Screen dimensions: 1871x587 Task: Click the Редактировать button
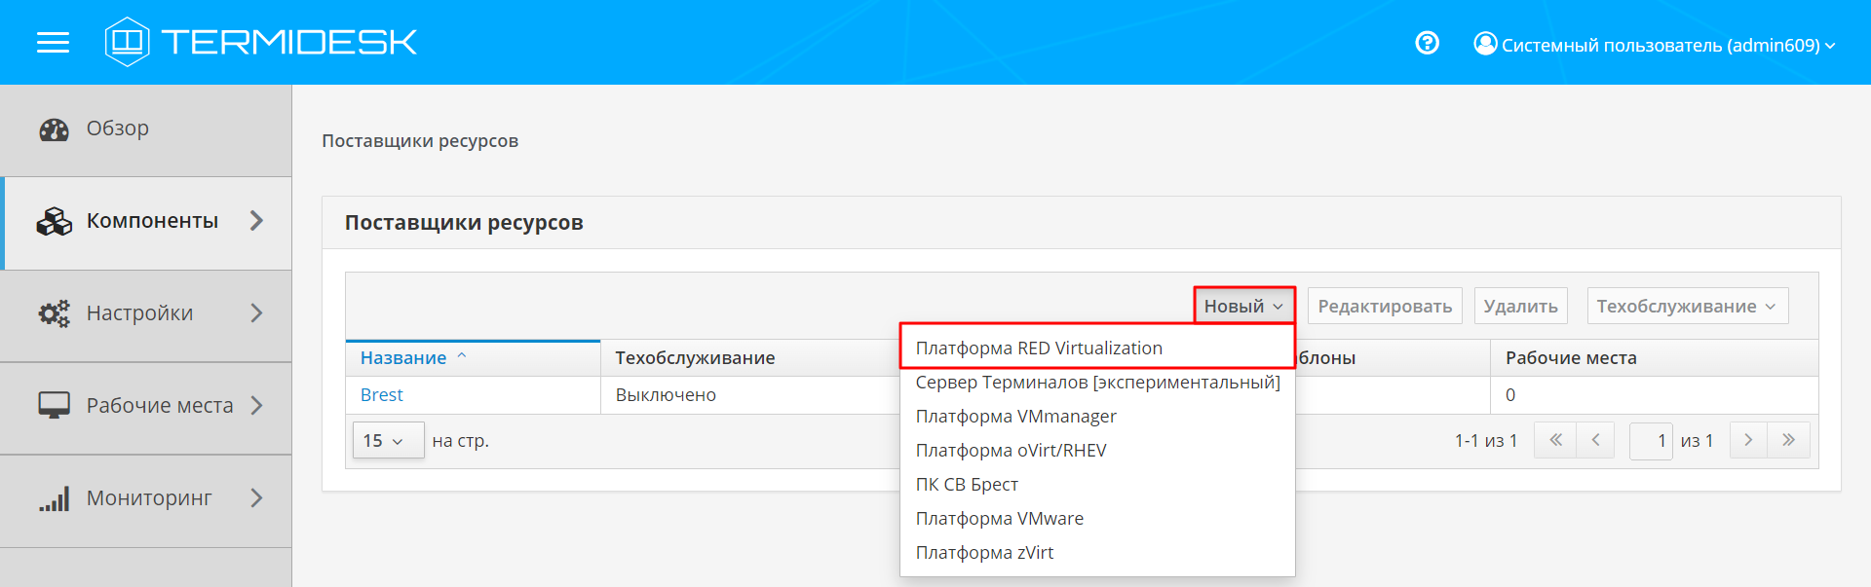(1384, 306)
